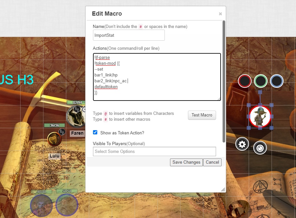
Task: Click the Lulu name label
Action: [x=55, y=156]
